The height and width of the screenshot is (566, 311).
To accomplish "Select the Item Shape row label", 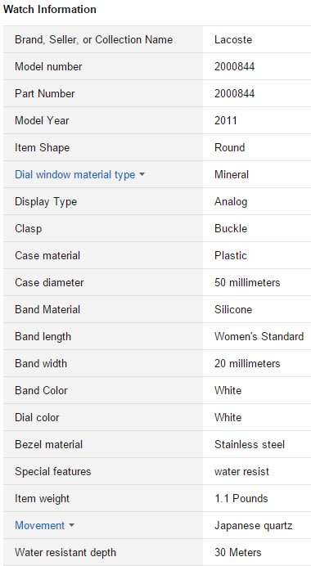I will (x=43, y=148).
